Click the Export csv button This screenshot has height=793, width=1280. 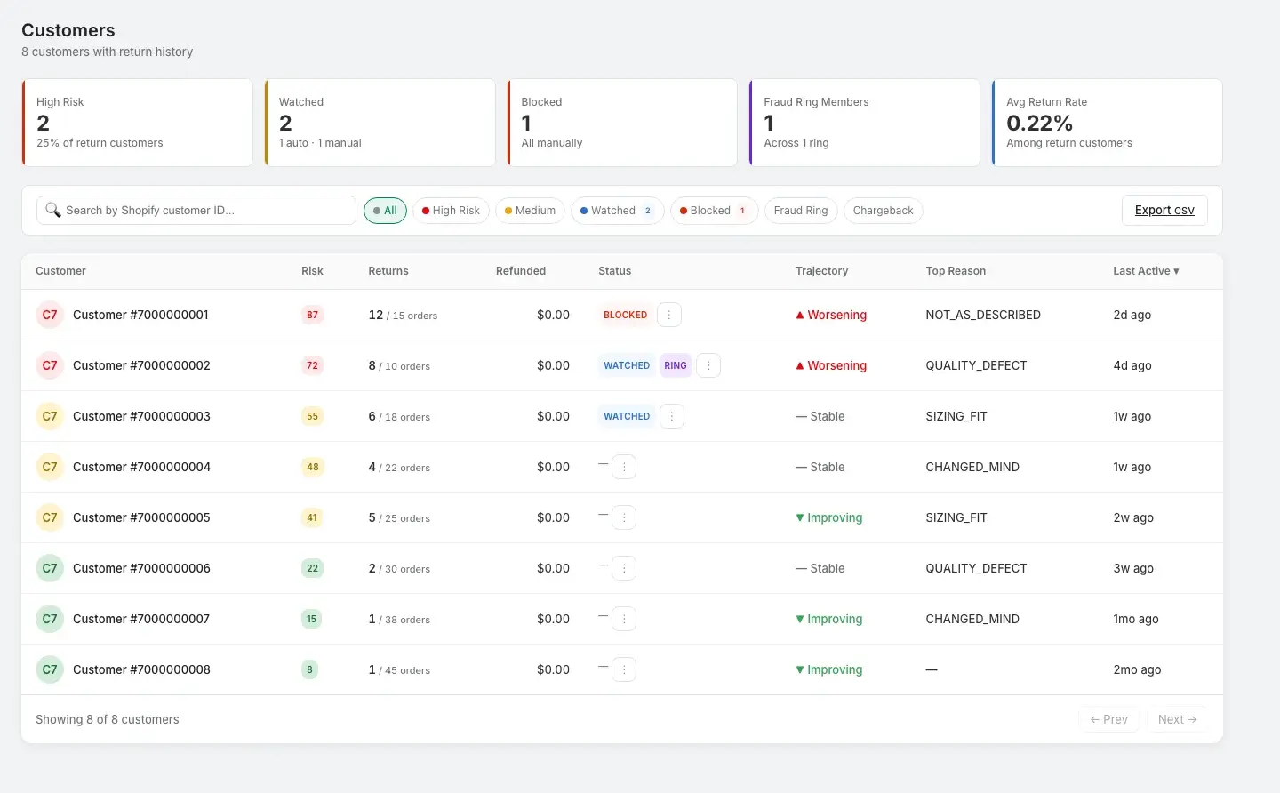point(1164,211)
